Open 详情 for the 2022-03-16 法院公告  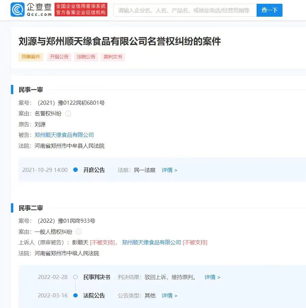point(169,295)
